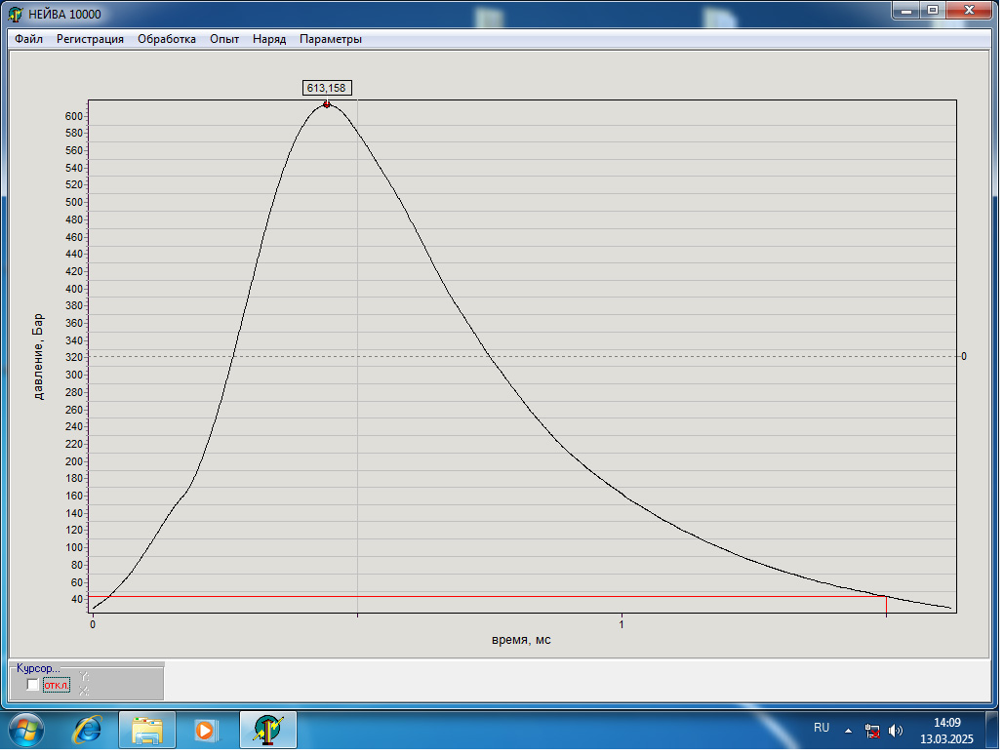This screenshot has height=755, width=1004.
Task: Click the НЕЙВА 10000 title bar app icon
Action: [x=16, y=14]
